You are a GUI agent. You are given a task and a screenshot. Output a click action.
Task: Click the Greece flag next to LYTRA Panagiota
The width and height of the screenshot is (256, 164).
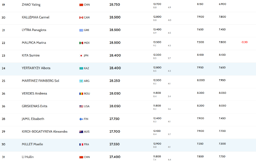[81, 30]
